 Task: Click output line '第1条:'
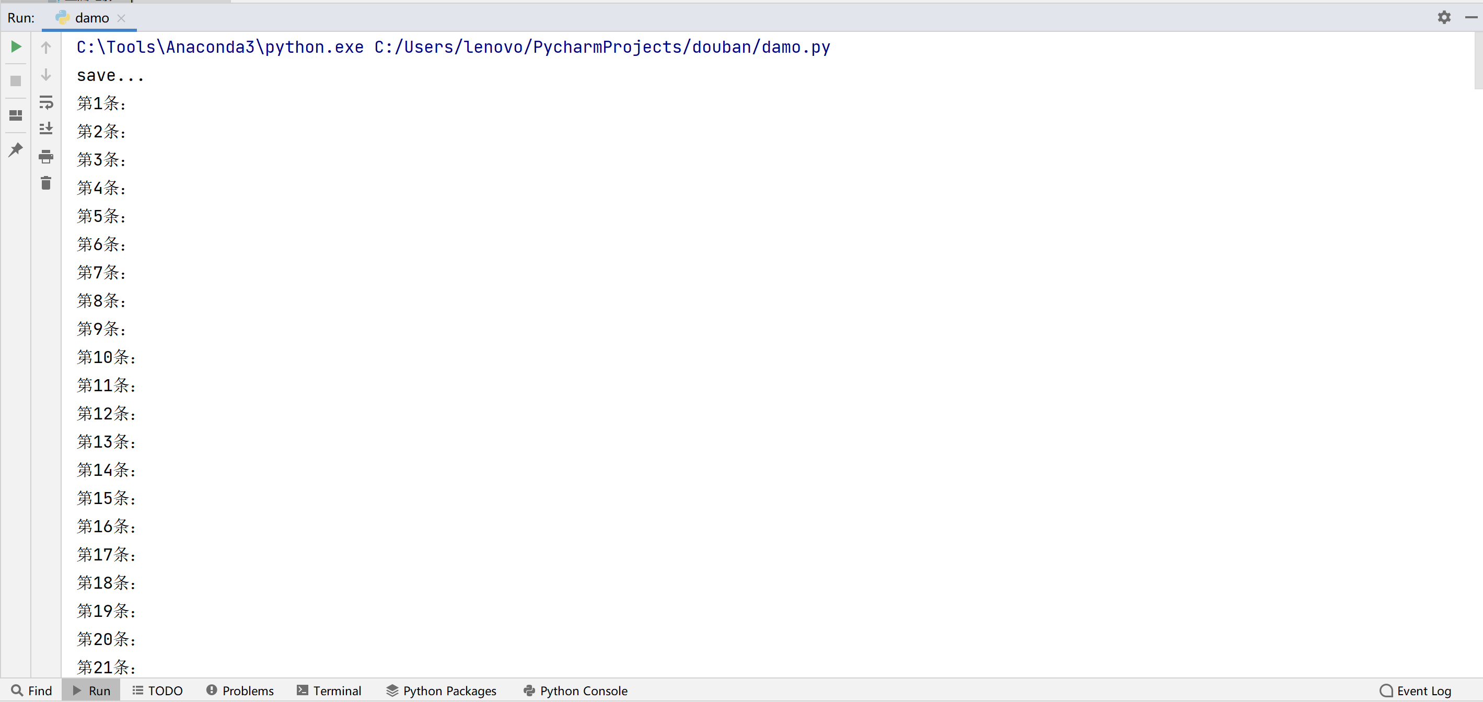pyautogui.click(x=102, y=103)
